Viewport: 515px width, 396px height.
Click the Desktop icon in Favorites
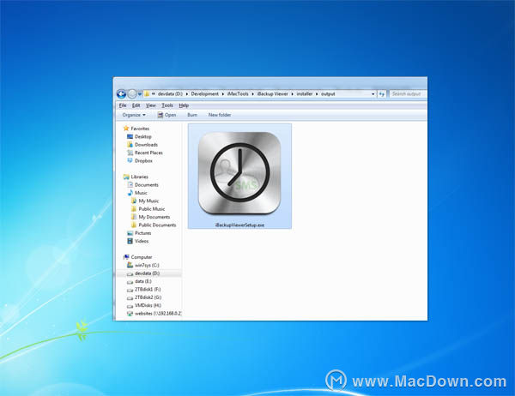130,136
